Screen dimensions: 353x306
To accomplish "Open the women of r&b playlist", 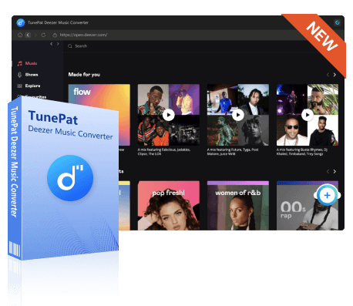I will (x=238, y=206).
